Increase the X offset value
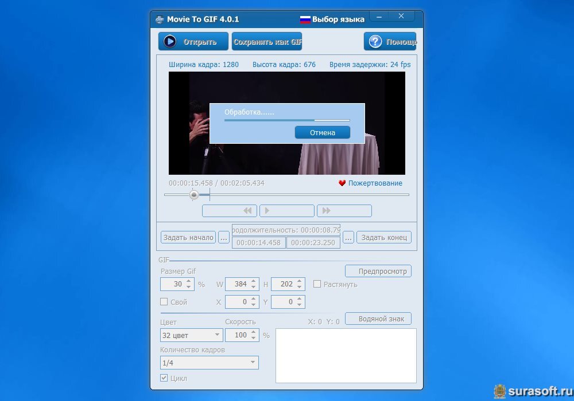574x401 pixels. point(253,299)
